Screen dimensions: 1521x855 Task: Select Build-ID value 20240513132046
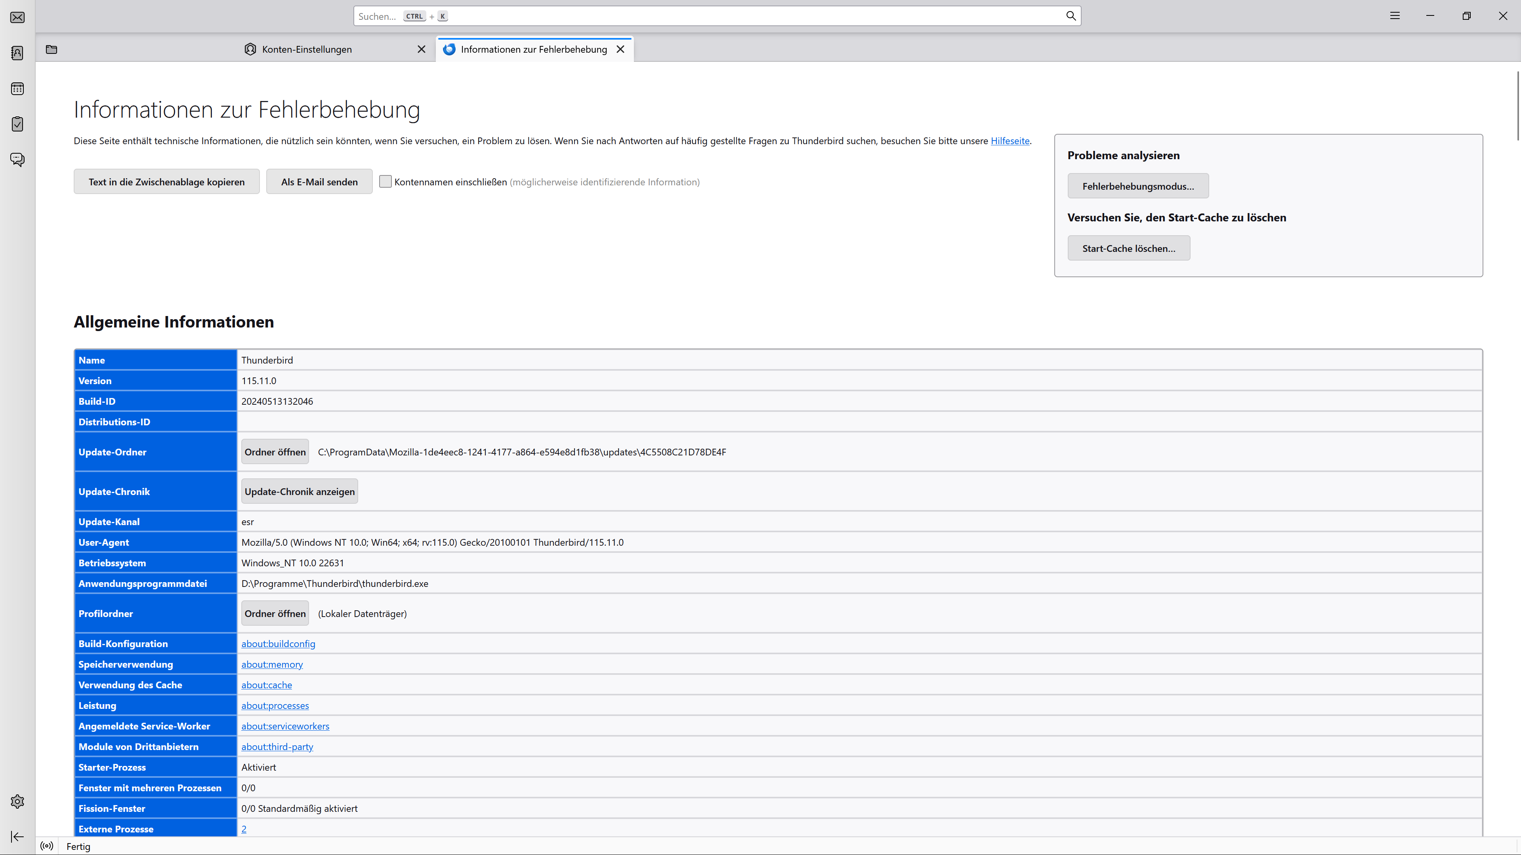point(277,401)
